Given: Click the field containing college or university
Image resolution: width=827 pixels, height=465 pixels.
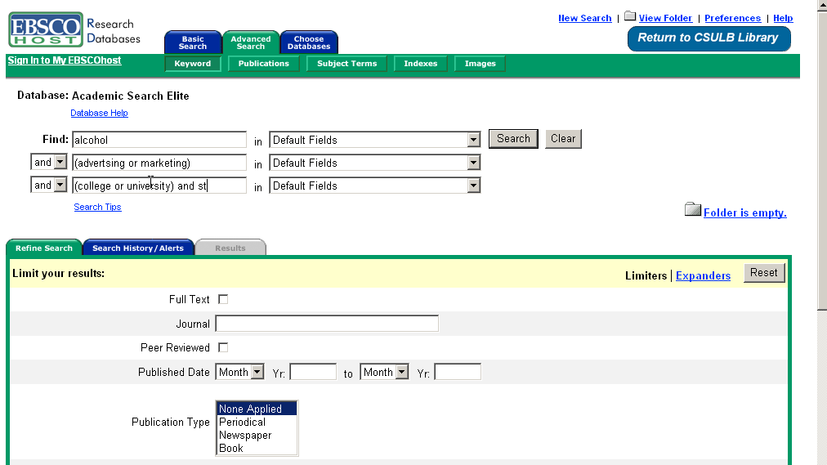Looking at the screenshot, I should [x=159, y=186].
